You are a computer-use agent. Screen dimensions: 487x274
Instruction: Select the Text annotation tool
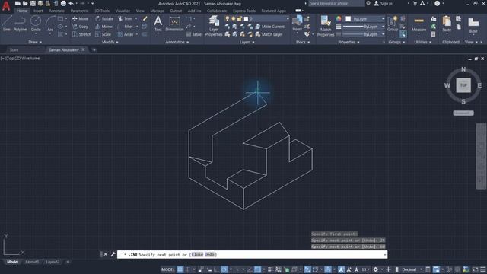[158, 24]
